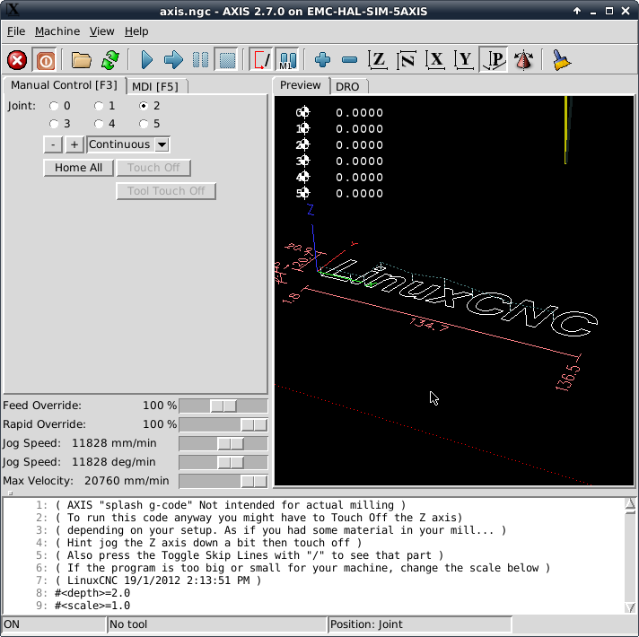The image size is (639, 637).
Task: Click the Touch Off button
Action: (153, 168)
